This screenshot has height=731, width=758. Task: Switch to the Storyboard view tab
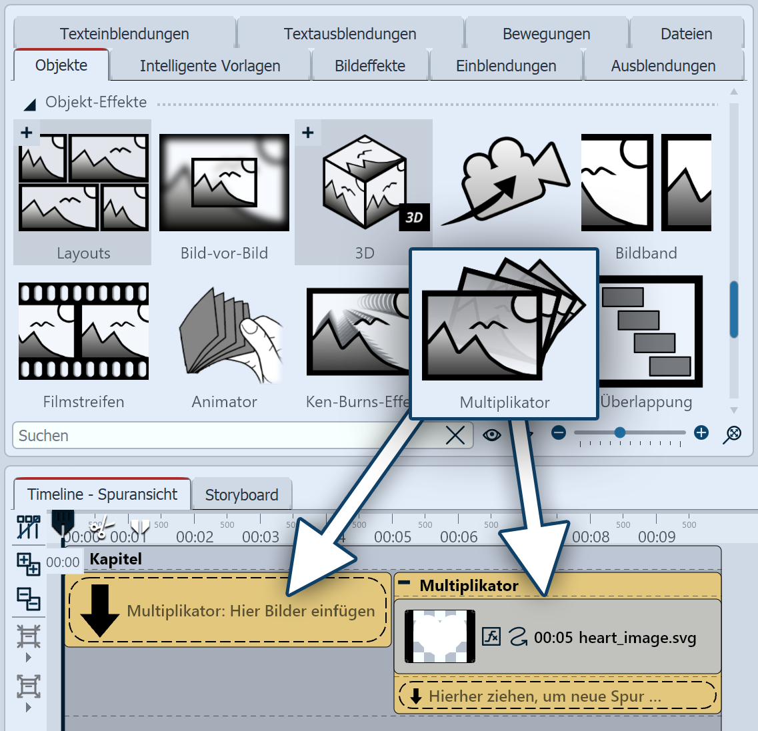pyautogui.click(x=242, y=494)
